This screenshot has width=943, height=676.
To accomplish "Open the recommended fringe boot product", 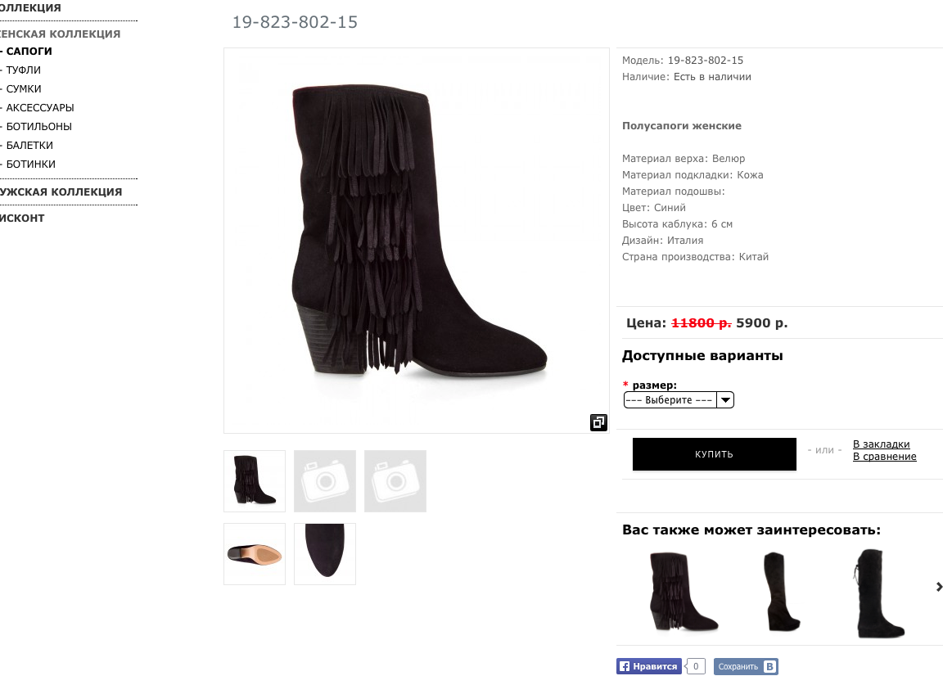I will point(684,591).
